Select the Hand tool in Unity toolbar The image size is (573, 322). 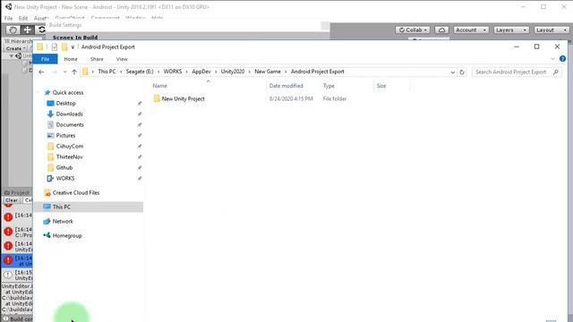[x=13, y=30]
